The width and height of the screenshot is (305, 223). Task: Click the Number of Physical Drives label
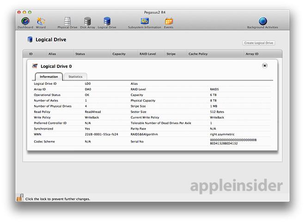tap(53, 106)
